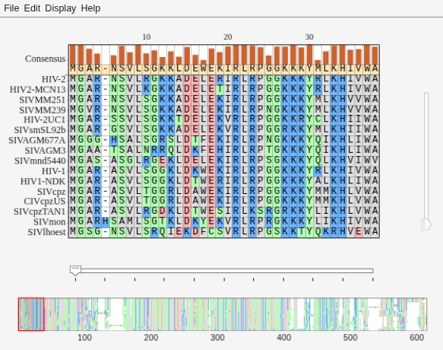Screen dimensions: 443x350
Task: Open the Edit menu
Action: [x=32, y=8]
